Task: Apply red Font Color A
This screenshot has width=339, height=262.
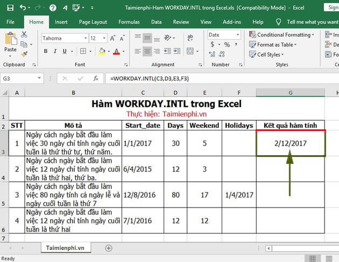Action: pos(117,51)
